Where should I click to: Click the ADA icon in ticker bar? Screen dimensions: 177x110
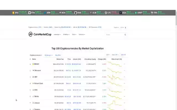(121, 13)
